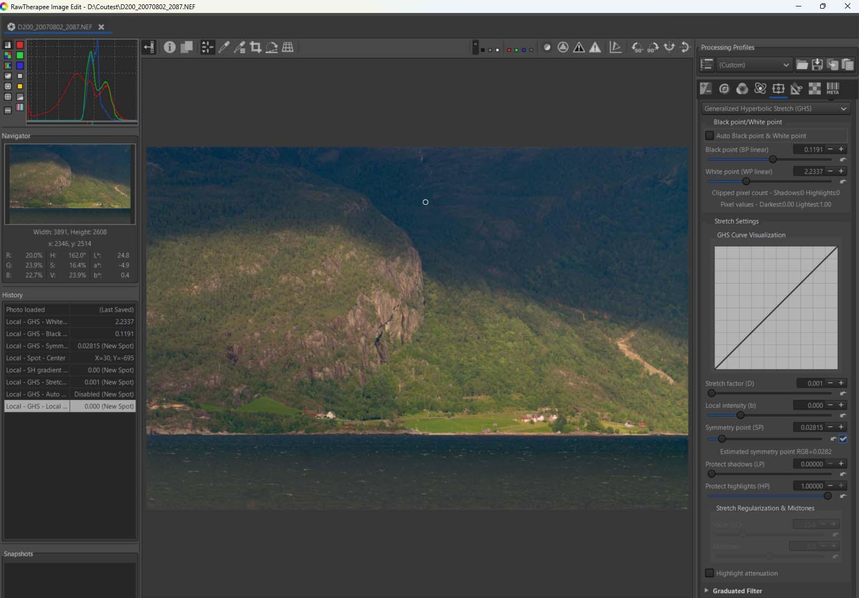Click the Local intensity (b) slider handle
The width and height of the screenshot is (859, 598).
point(740,415)
